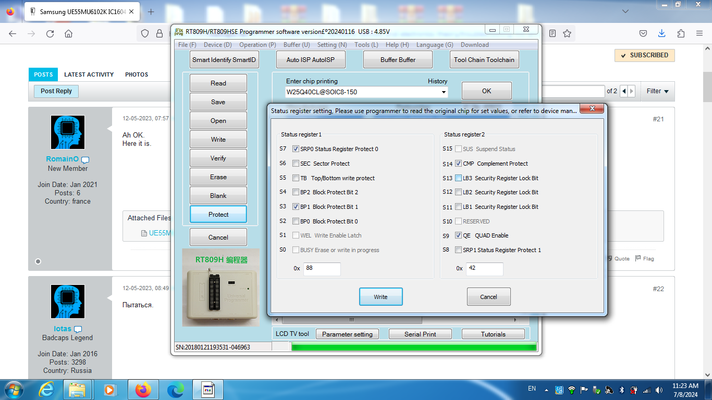Open the File (F) menu

click(187, 45)
